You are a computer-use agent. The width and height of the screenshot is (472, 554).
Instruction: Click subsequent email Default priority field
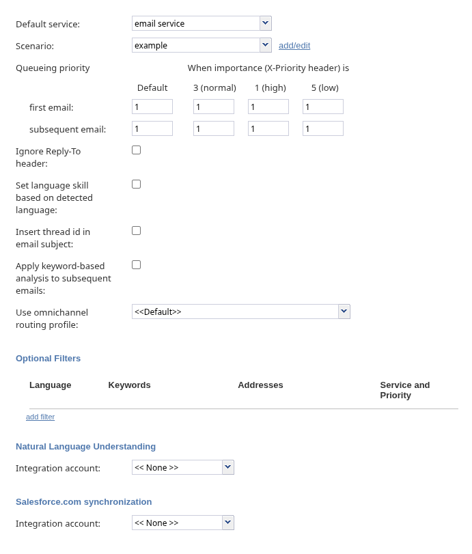pos(152,129)
